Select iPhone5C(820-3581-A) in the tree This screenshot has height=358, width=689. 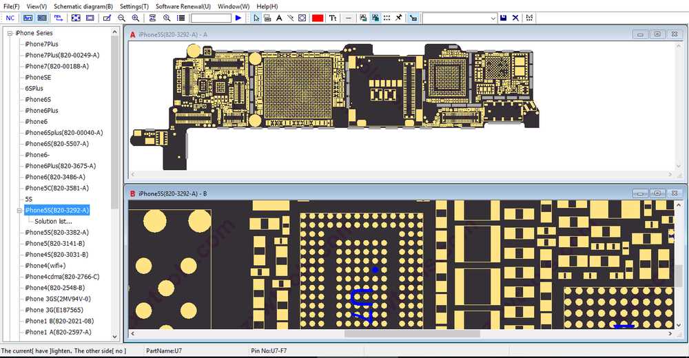click(56, 188)
